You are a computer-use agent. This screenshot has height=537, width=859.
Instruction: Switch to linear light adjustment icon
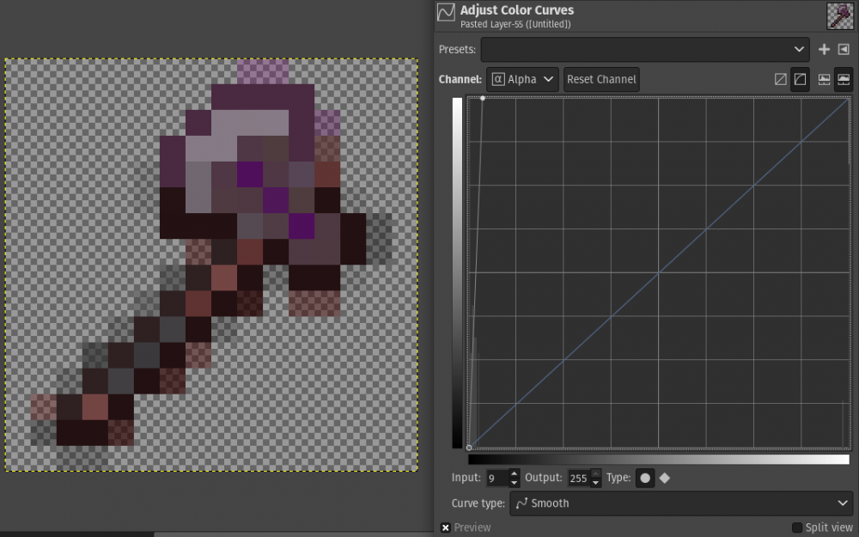click(x=781, y=79)
